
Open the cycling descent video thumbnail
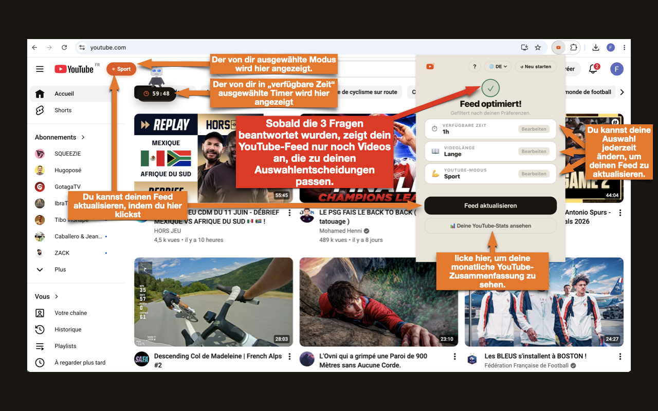click(x=213, y=302)
